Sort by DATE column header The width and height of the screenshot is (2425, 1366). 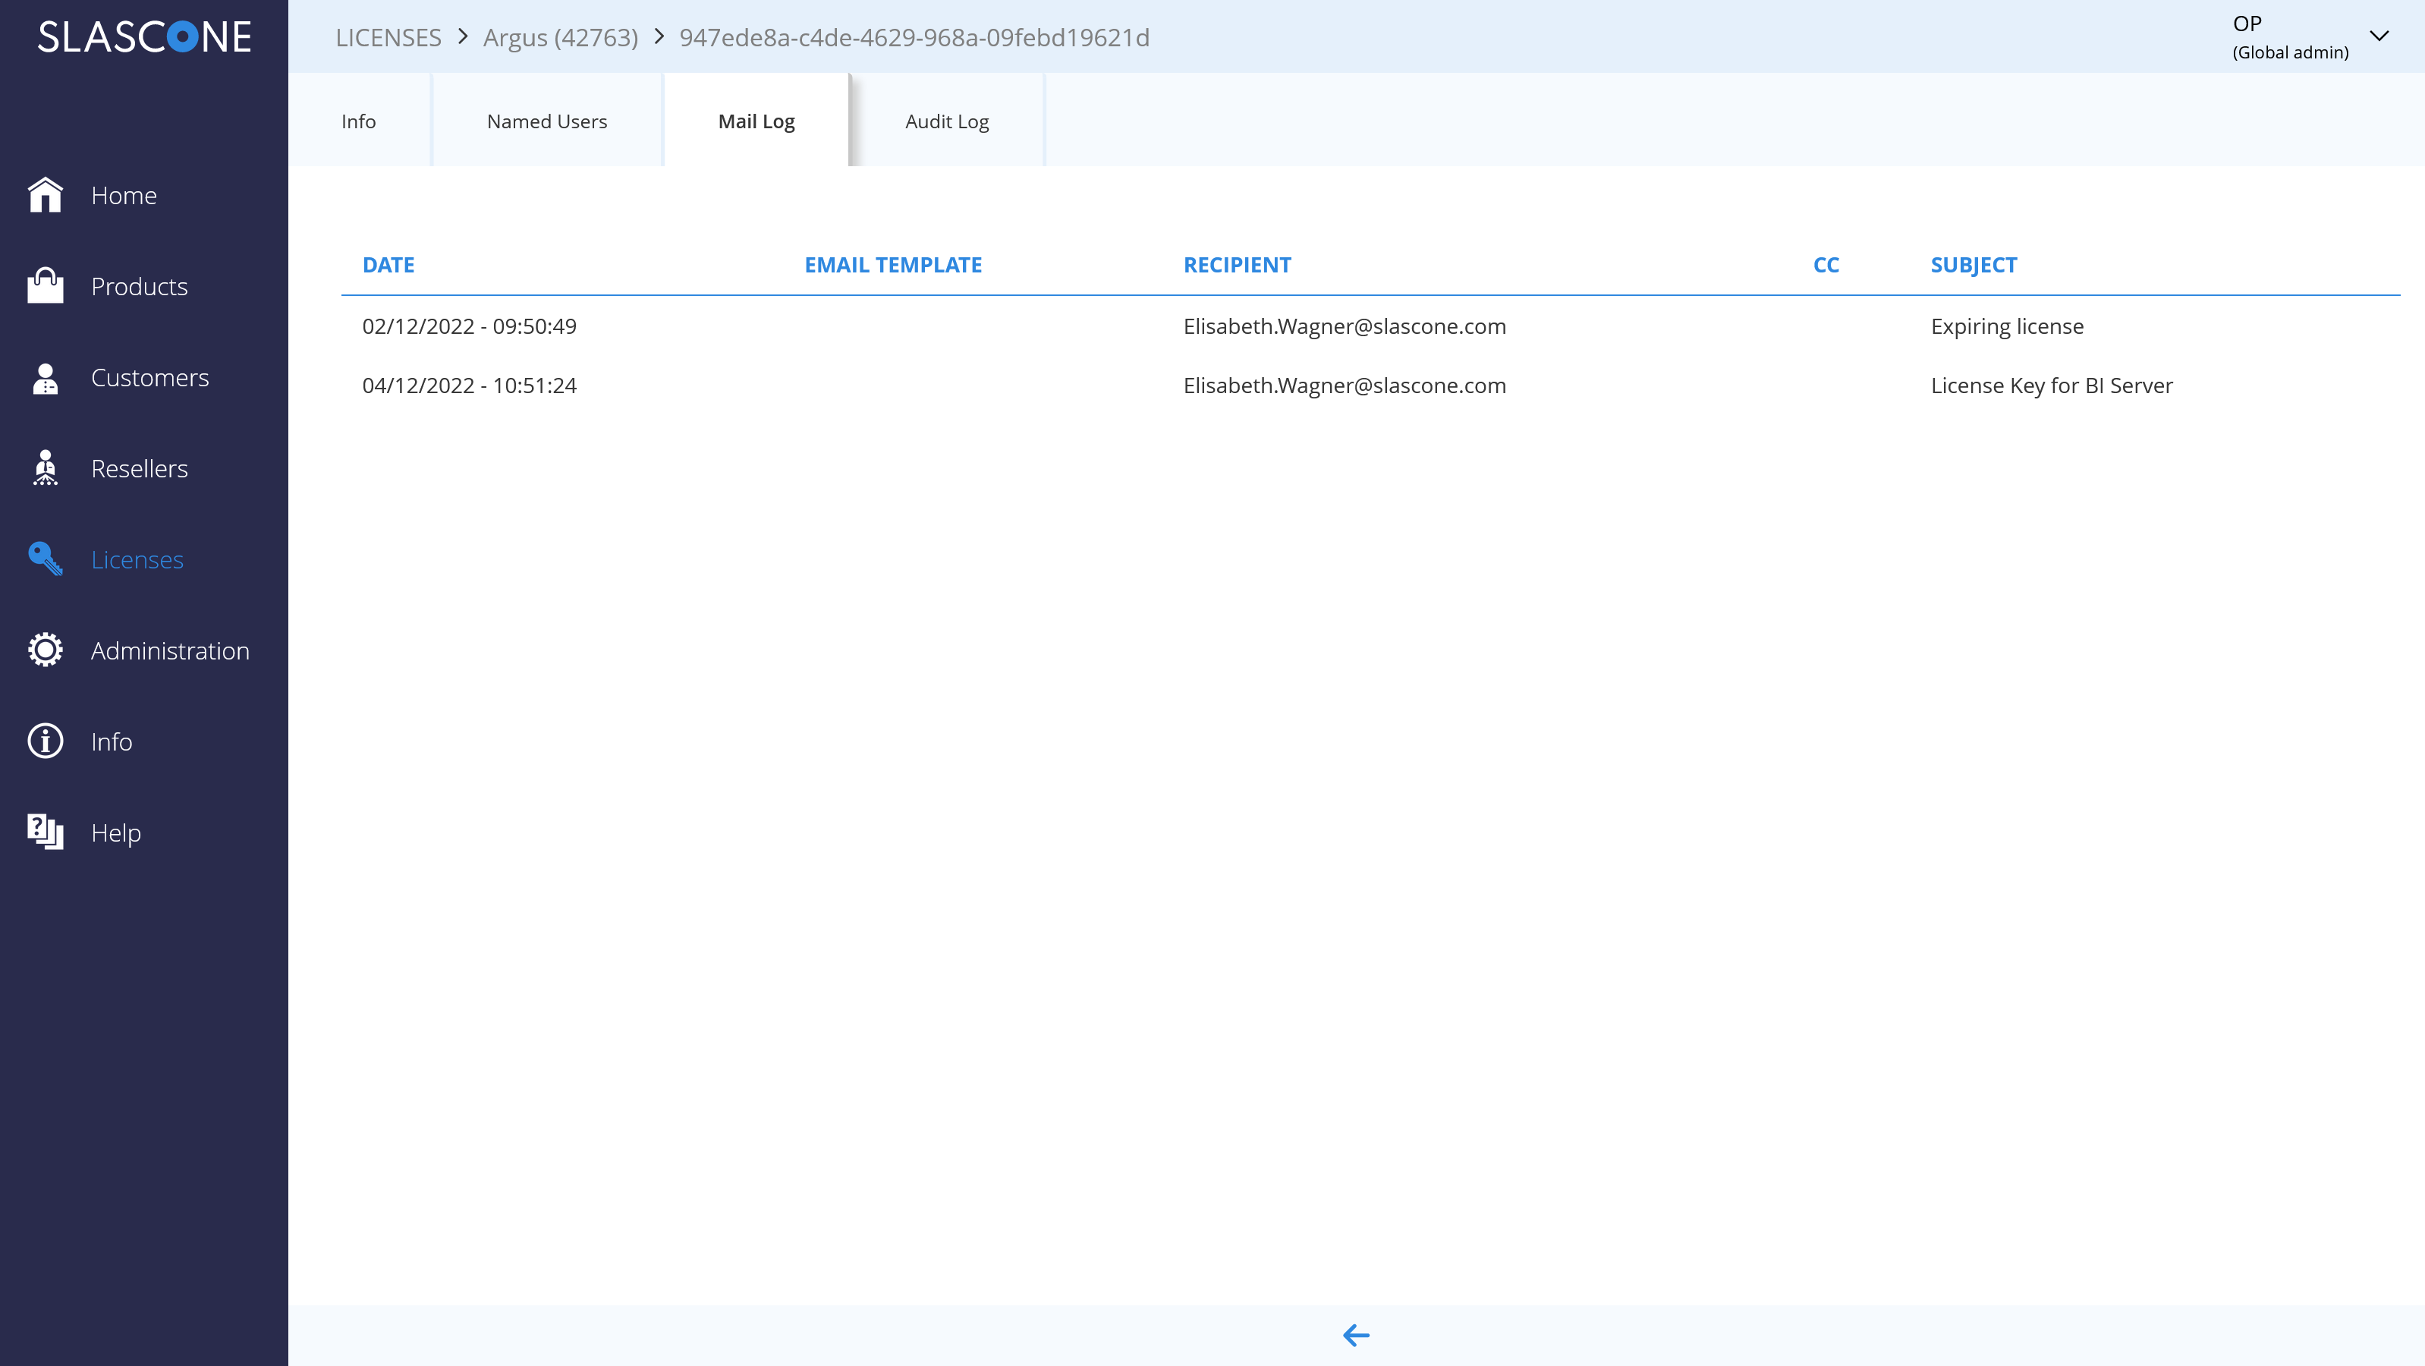388,265
